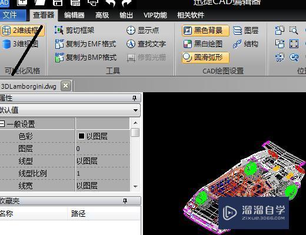Click the redo arrow in quick toolbar
The image size is (306, 235).
(x=127, y=3)
